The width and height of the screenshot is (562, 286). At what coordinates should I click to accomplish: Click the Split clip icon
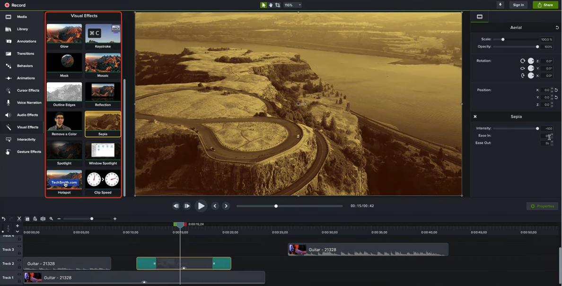[x=43, y=219]
